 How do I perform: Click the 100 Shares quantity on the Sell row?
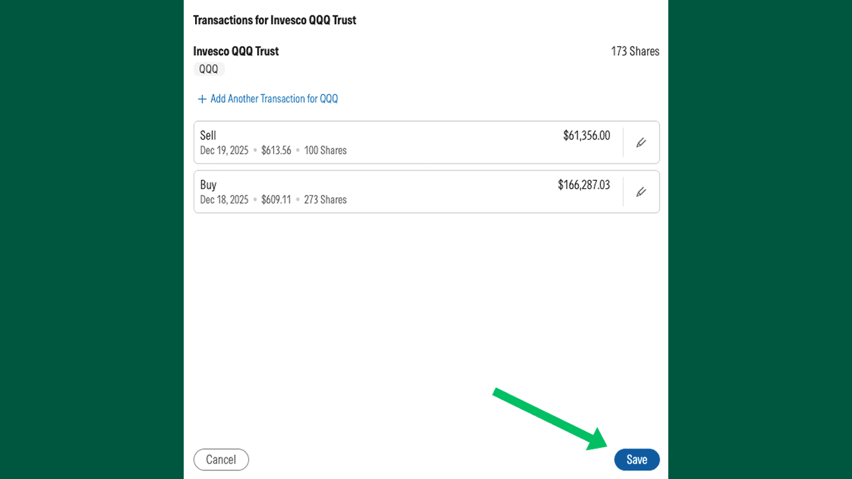coord(325,150)
